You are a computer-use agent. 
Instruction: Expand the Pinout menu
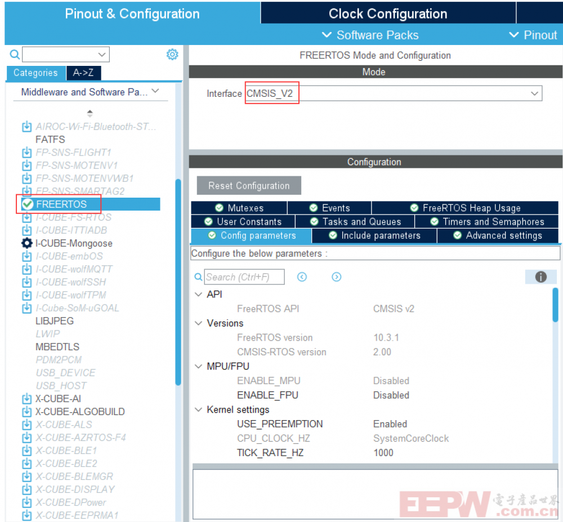tap(533, 35)
